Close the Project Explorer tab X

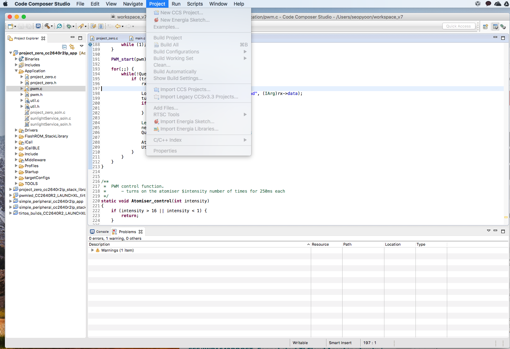[43, 38]
